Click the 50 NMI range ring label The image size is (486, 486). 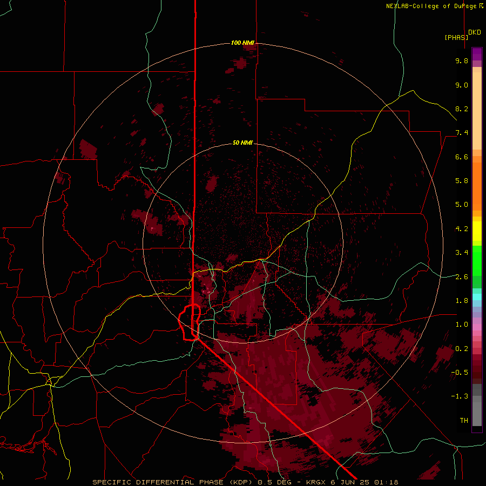coord(242,143)
